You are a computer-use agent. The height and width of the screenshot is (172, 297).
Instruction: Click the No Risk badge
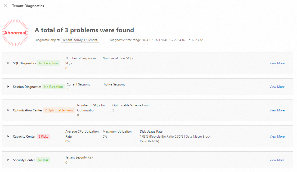[x=43, y=160]
